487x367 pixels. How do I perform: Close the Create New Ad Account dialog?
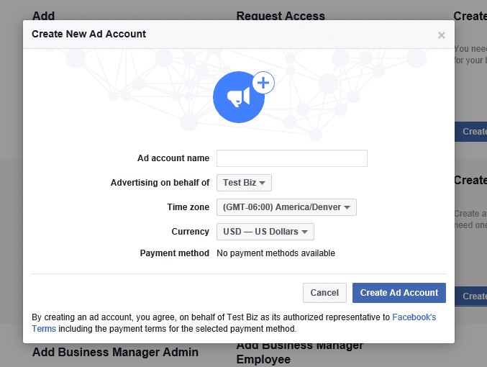441,35
